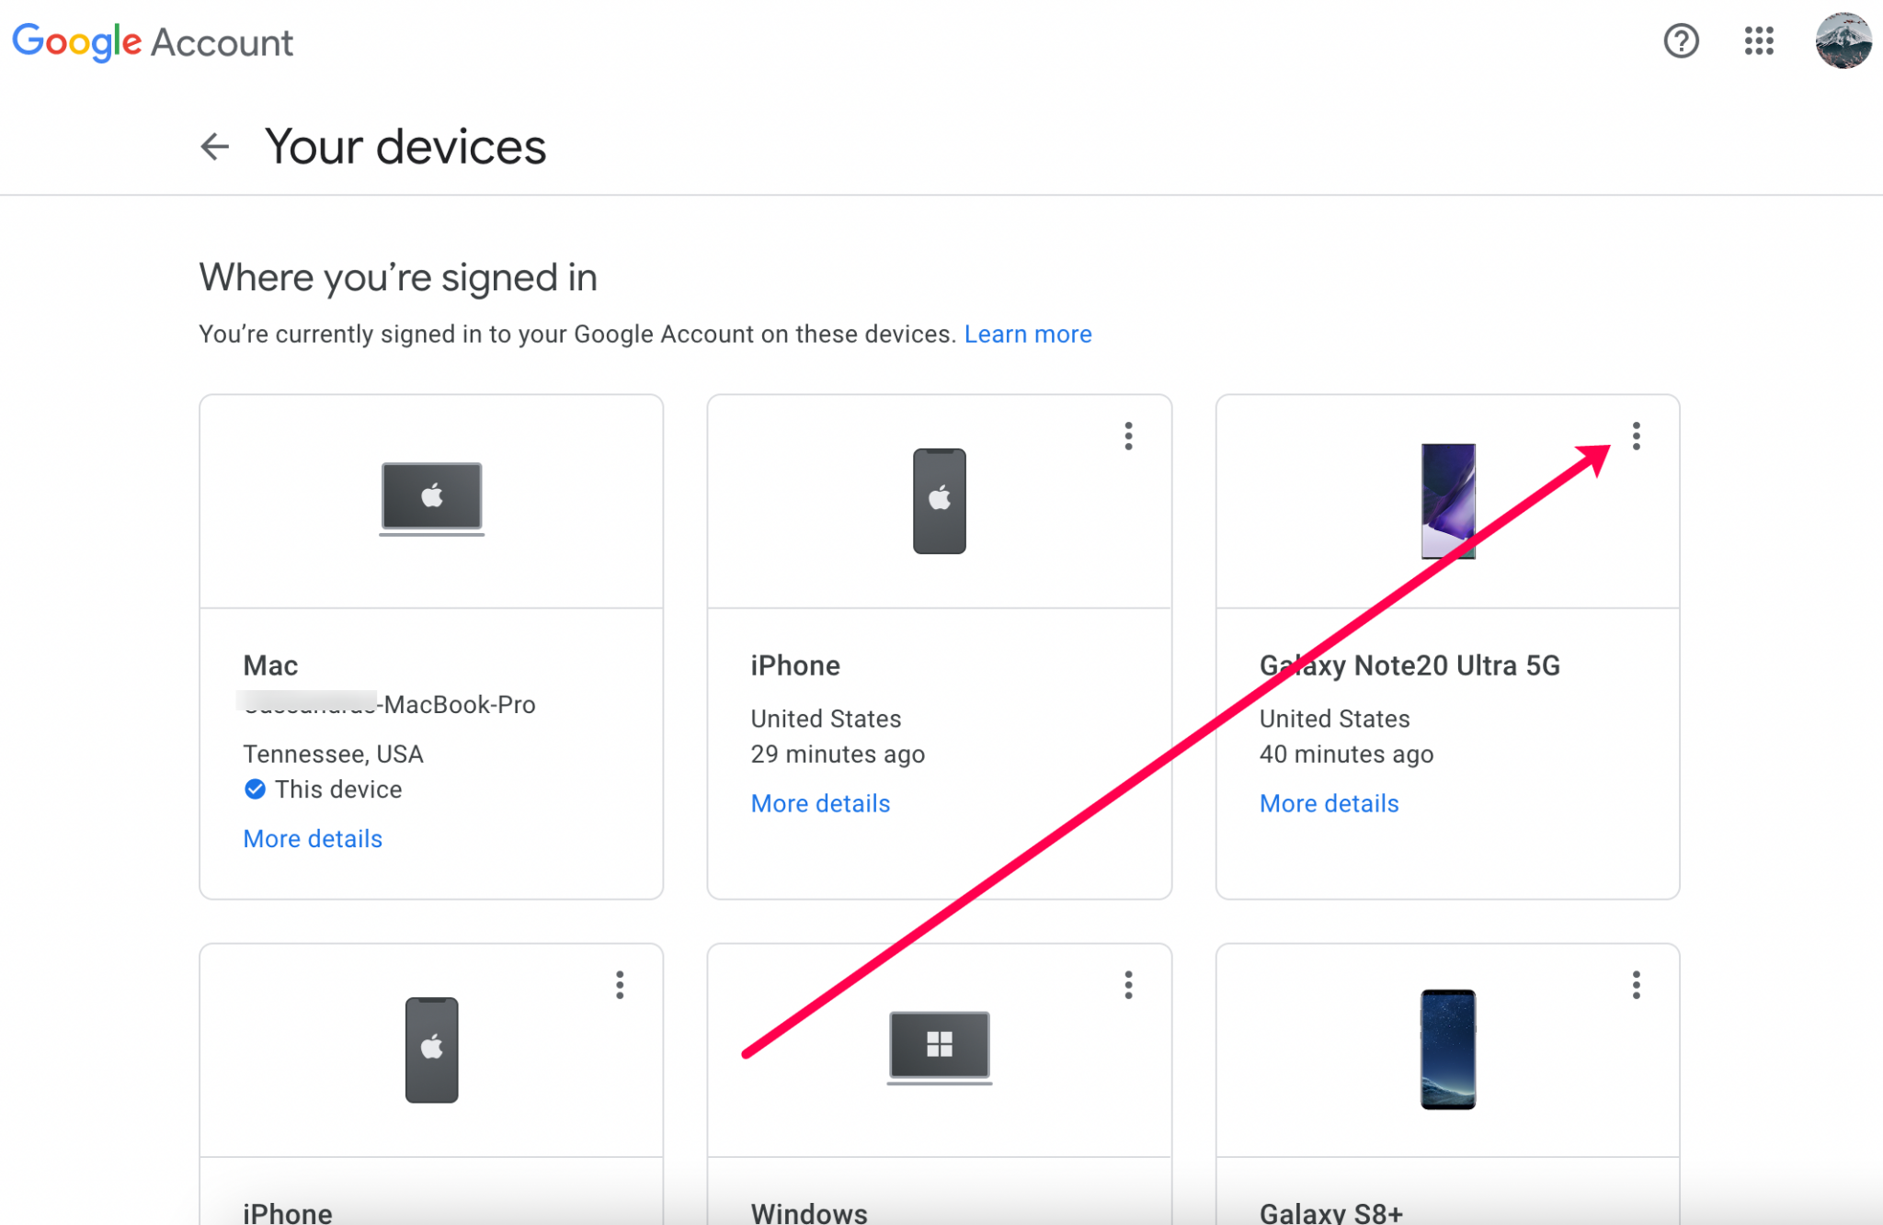Image resolution: width=1883 pixels, height=1225 pixels.
Task: Open More details for Galaxy Note20 Ultra 5G
Action: click(1329, 802)
